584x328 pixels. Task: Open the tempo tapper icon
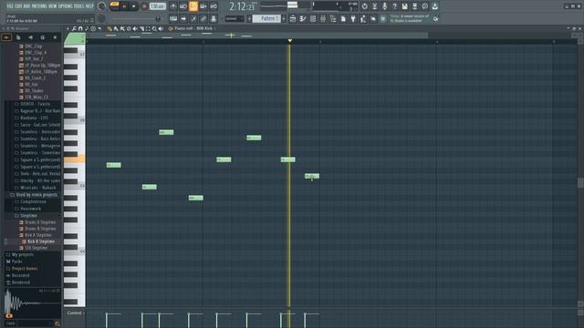363,18
